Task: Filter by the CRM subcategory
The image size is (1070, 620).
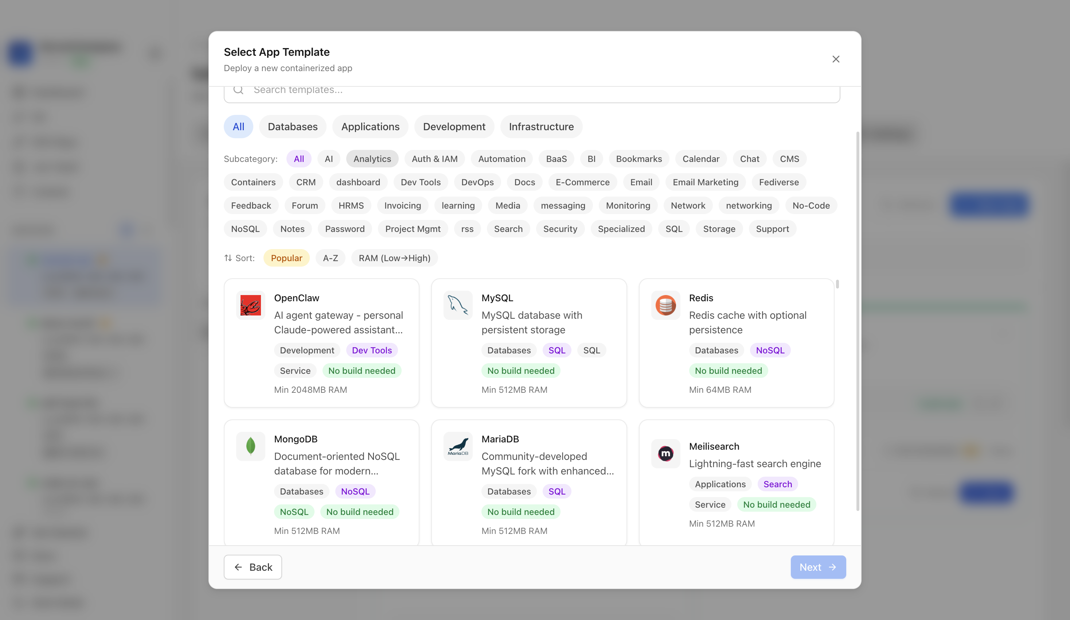Action: 306,182
